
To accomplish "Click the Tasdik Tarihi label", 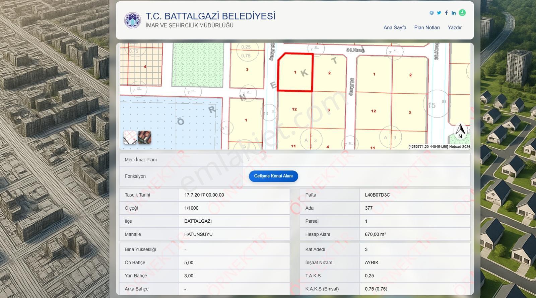I will (x=137, y=195).
